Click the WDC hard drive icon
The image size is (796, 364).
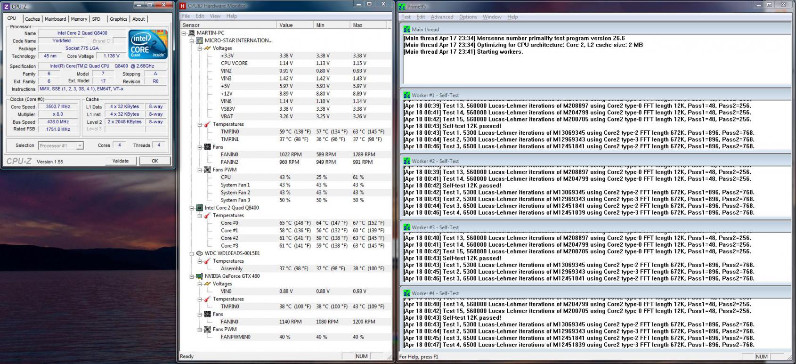(200, 253)
